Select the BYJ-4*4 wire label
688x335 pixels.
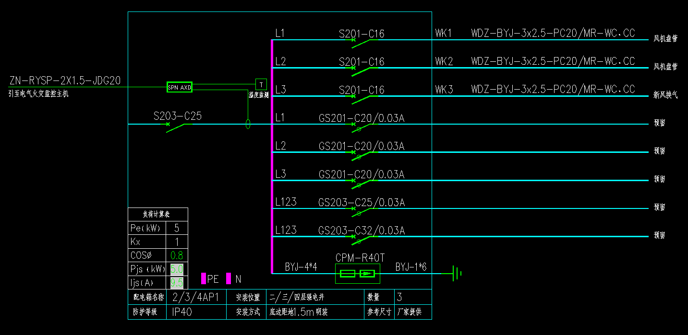tap(301, 267)
